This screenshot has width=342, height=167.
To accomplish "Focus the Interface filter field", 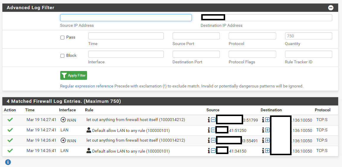I will pyautogui.click(x=126, y=54).
